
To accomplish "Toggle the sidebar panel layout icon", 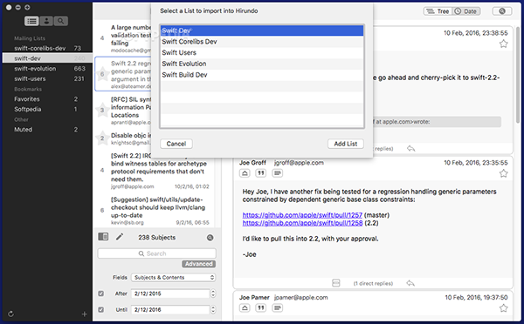I will (103, 237).
